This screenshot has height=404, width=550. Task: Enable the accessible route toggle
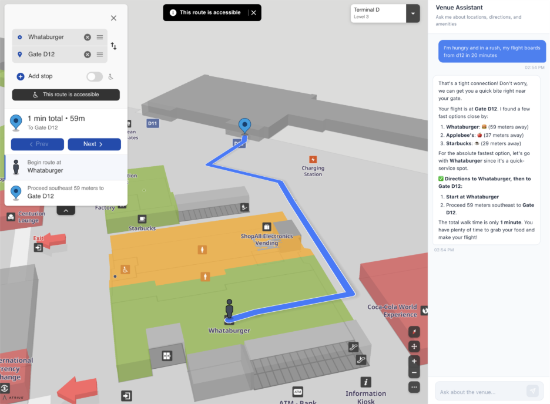coord(94,76)
